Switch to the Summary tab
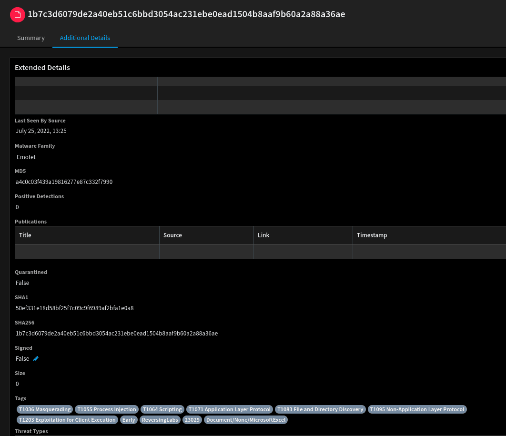Viewport: 506px width, 436px height. (x=30, y=38)
